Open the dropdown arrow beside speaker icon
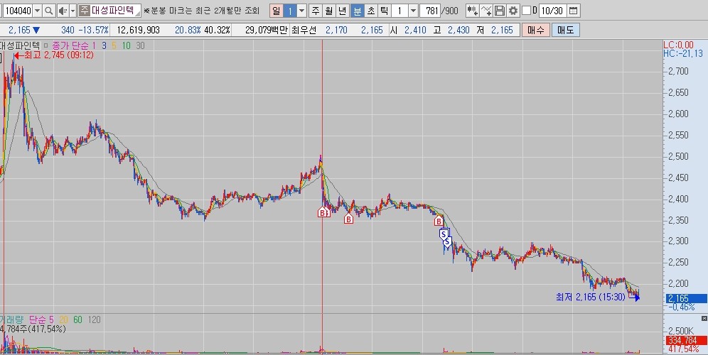The width and height of the screenshot is (708, 355). 73,11
